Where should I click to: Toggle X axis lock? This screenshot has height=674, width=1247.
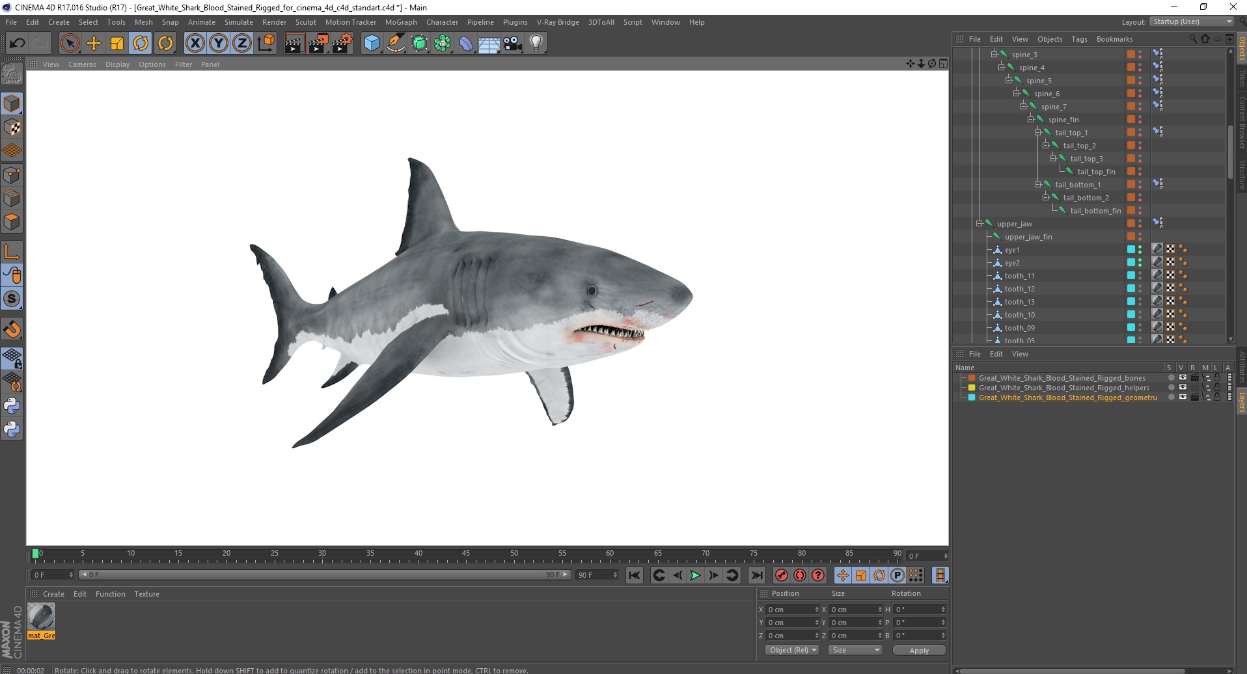pyautogui.click(x=195, y=44)
